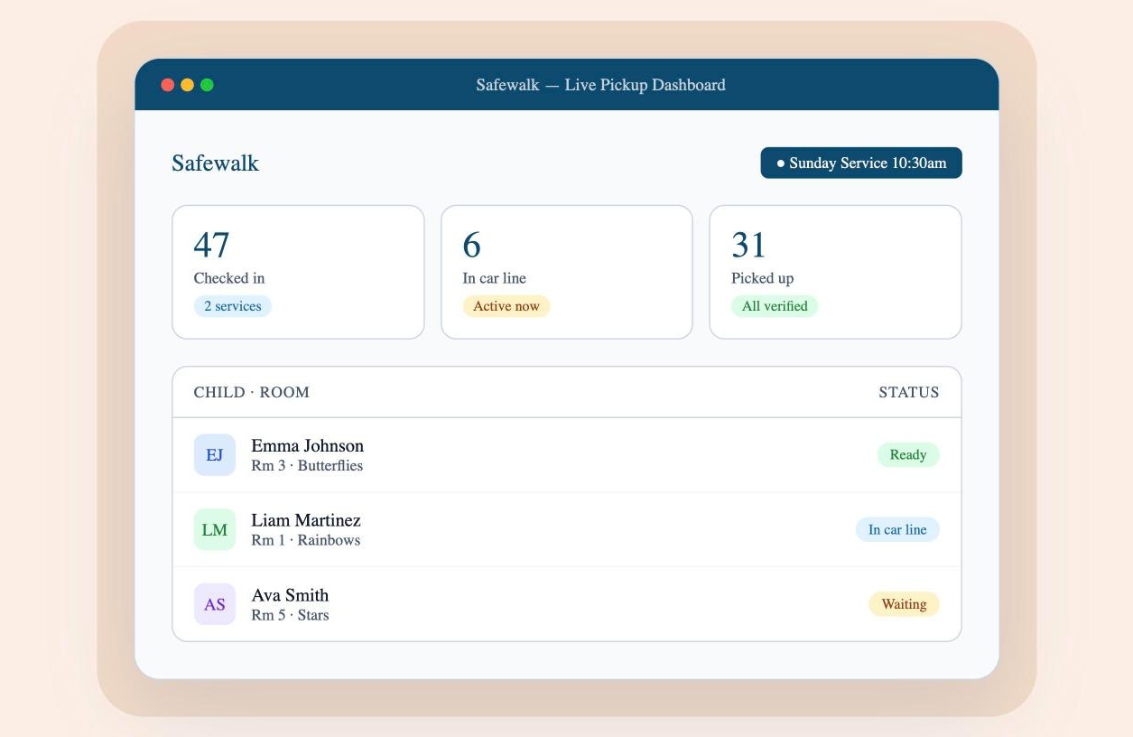This screenshot has height=737, width=1133.
Task: Click the Rm 3 · Butterflies room label
Action: (307, 466)
